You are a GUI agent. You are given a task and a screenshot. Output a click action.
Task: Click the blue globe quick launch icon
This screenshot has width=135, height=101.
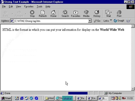[x=31, y=98]
